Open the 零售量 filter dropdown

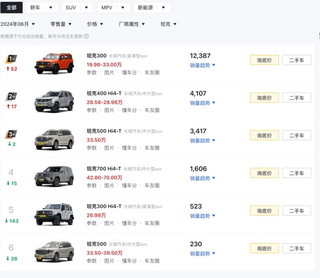pyautogui.click(x=61, y=24)
